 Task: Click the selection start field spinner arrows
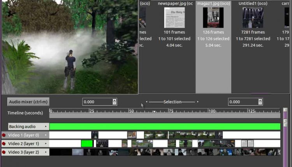(114, 102)
